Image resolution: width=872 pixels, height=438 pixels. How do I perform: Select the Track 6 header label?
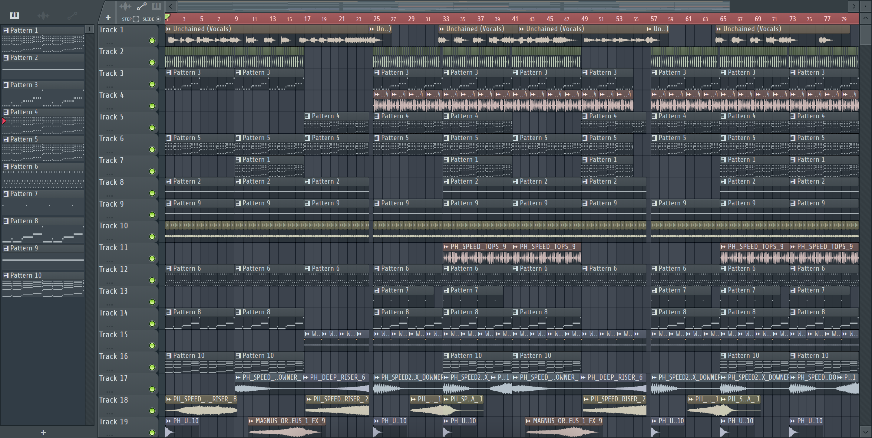point(111,139)
